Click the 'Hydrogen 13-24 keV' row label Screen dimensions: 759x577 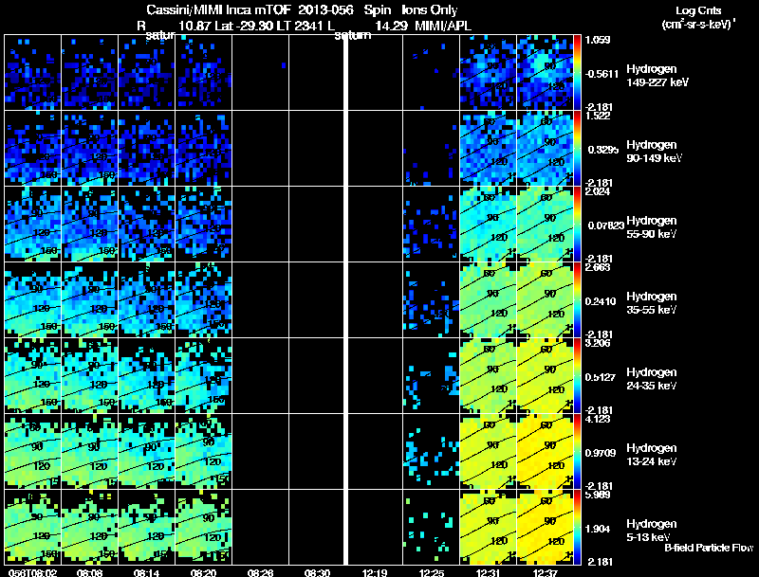coord(652,455)
